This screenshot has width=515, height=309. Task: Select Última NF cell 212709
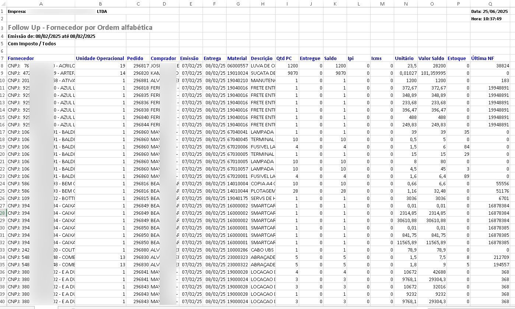(490, 257)
